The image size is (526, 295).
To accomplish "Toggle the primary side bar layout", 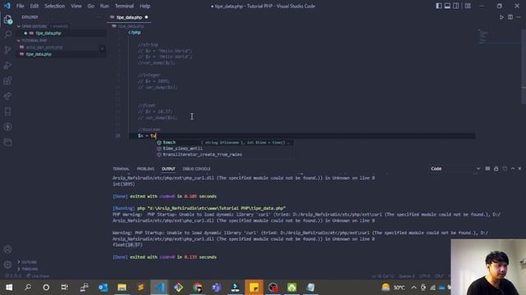I will pyautogui.click(x=439, y=6).
